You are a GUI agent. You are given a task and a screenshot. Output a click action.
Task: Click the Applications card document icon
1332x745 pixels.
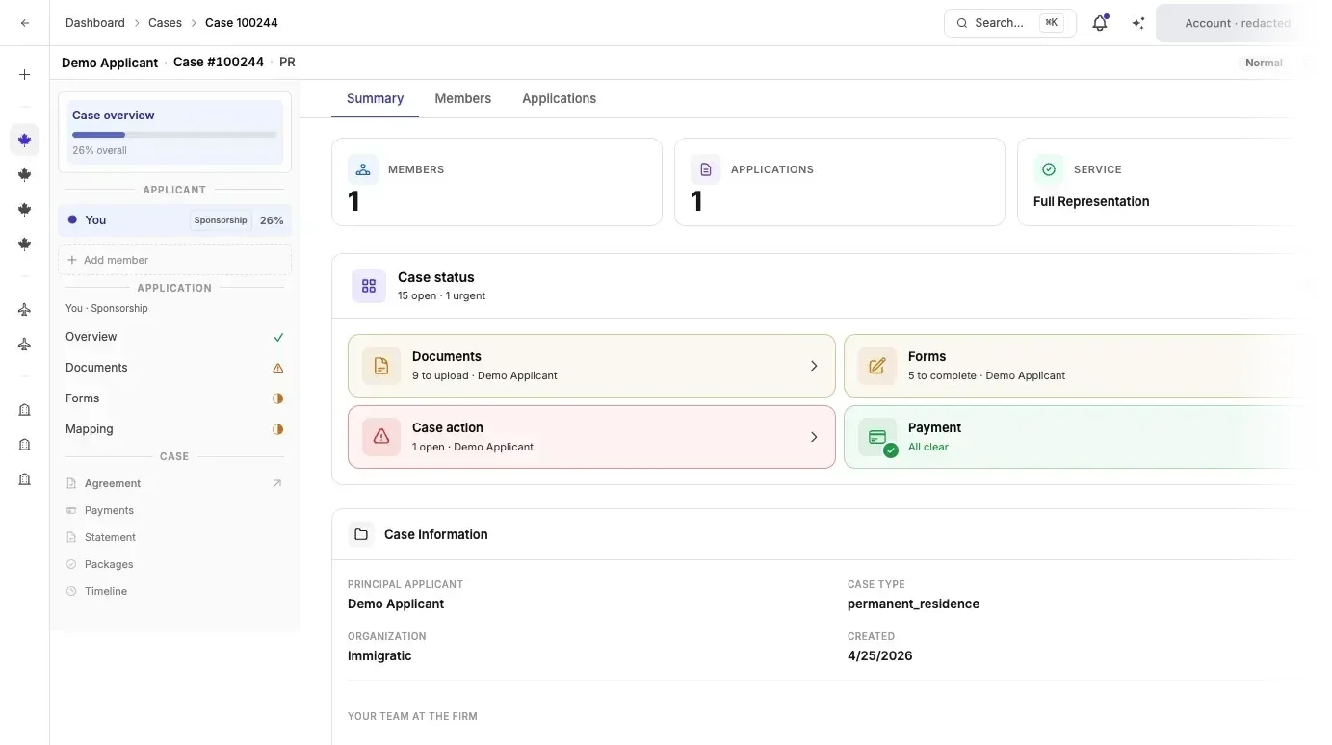click(x=706, y=169)
